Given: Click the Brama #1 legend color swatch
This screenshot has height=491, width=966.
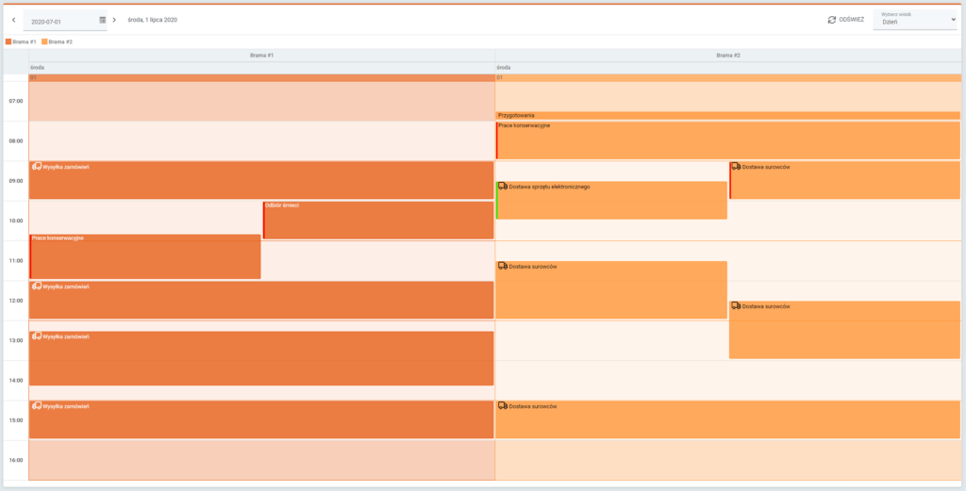Looking at the screenshot, I should (x=8, y=41).
